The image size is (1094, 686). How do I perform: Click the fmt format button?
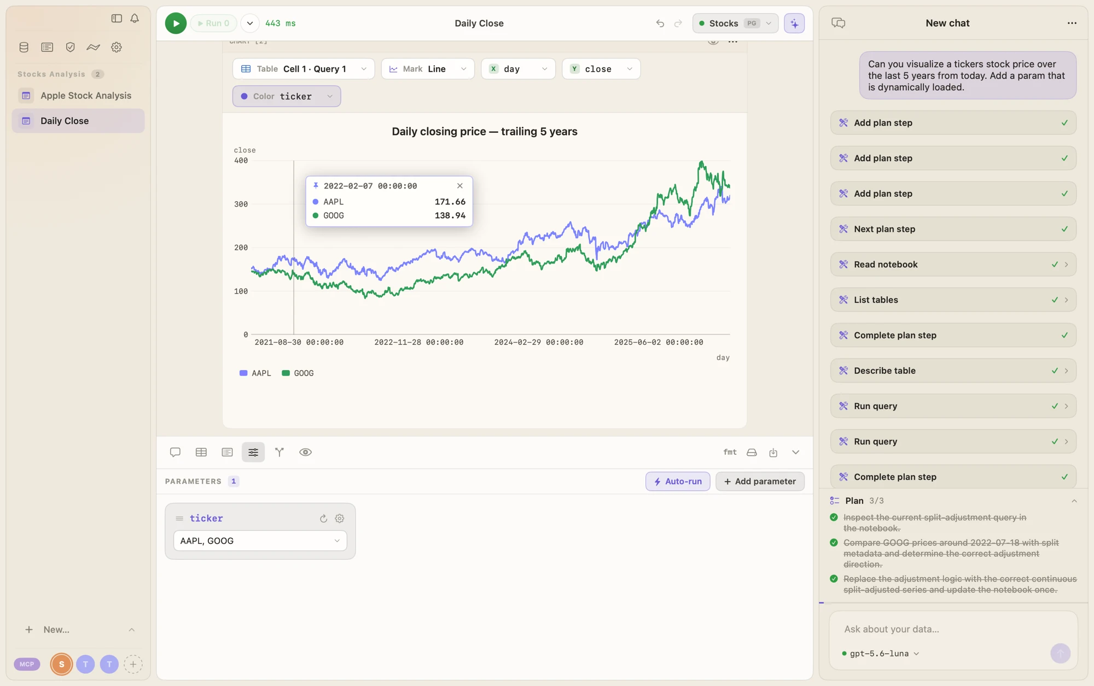[x=730, y=452]
